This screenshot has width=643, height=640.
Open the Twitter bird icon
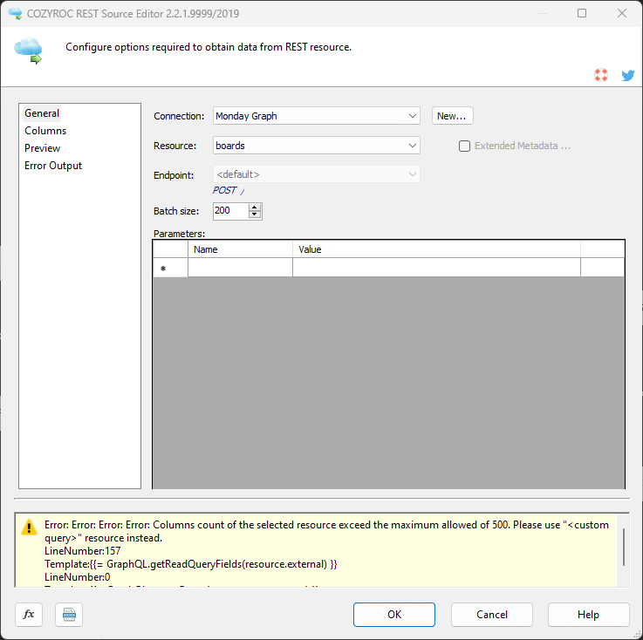[x=627, y=75]
